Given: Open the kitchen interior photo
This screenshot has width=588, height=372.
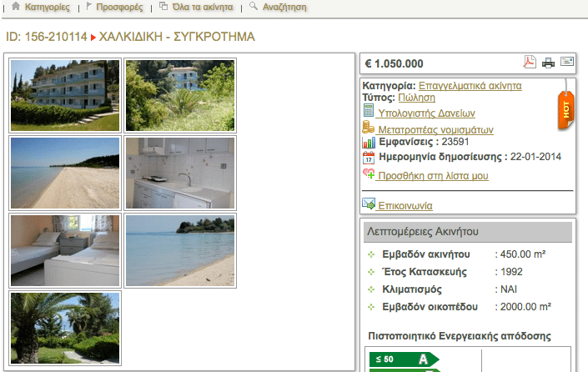Looking at the screenshot, I should pos(180,173).
